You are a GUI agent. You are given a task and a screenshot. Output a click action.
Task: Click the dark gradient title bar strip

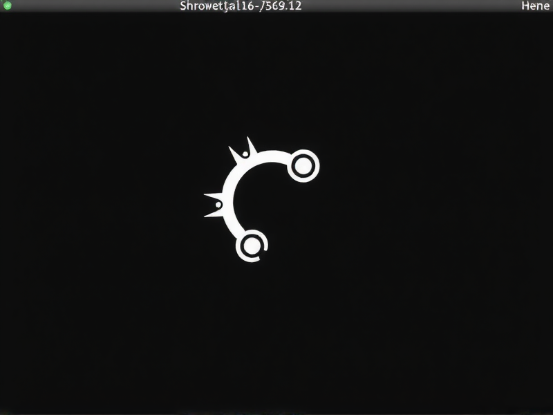tap(415, 7)
